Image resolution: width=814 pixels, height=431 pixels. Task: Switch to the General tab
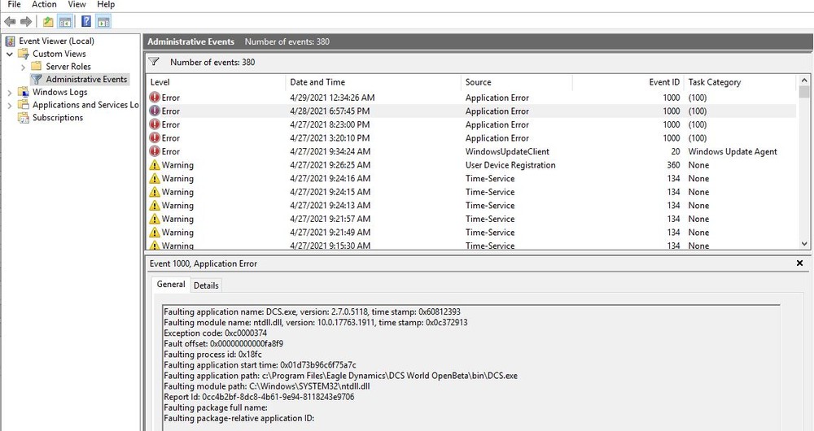coord(171,285)
